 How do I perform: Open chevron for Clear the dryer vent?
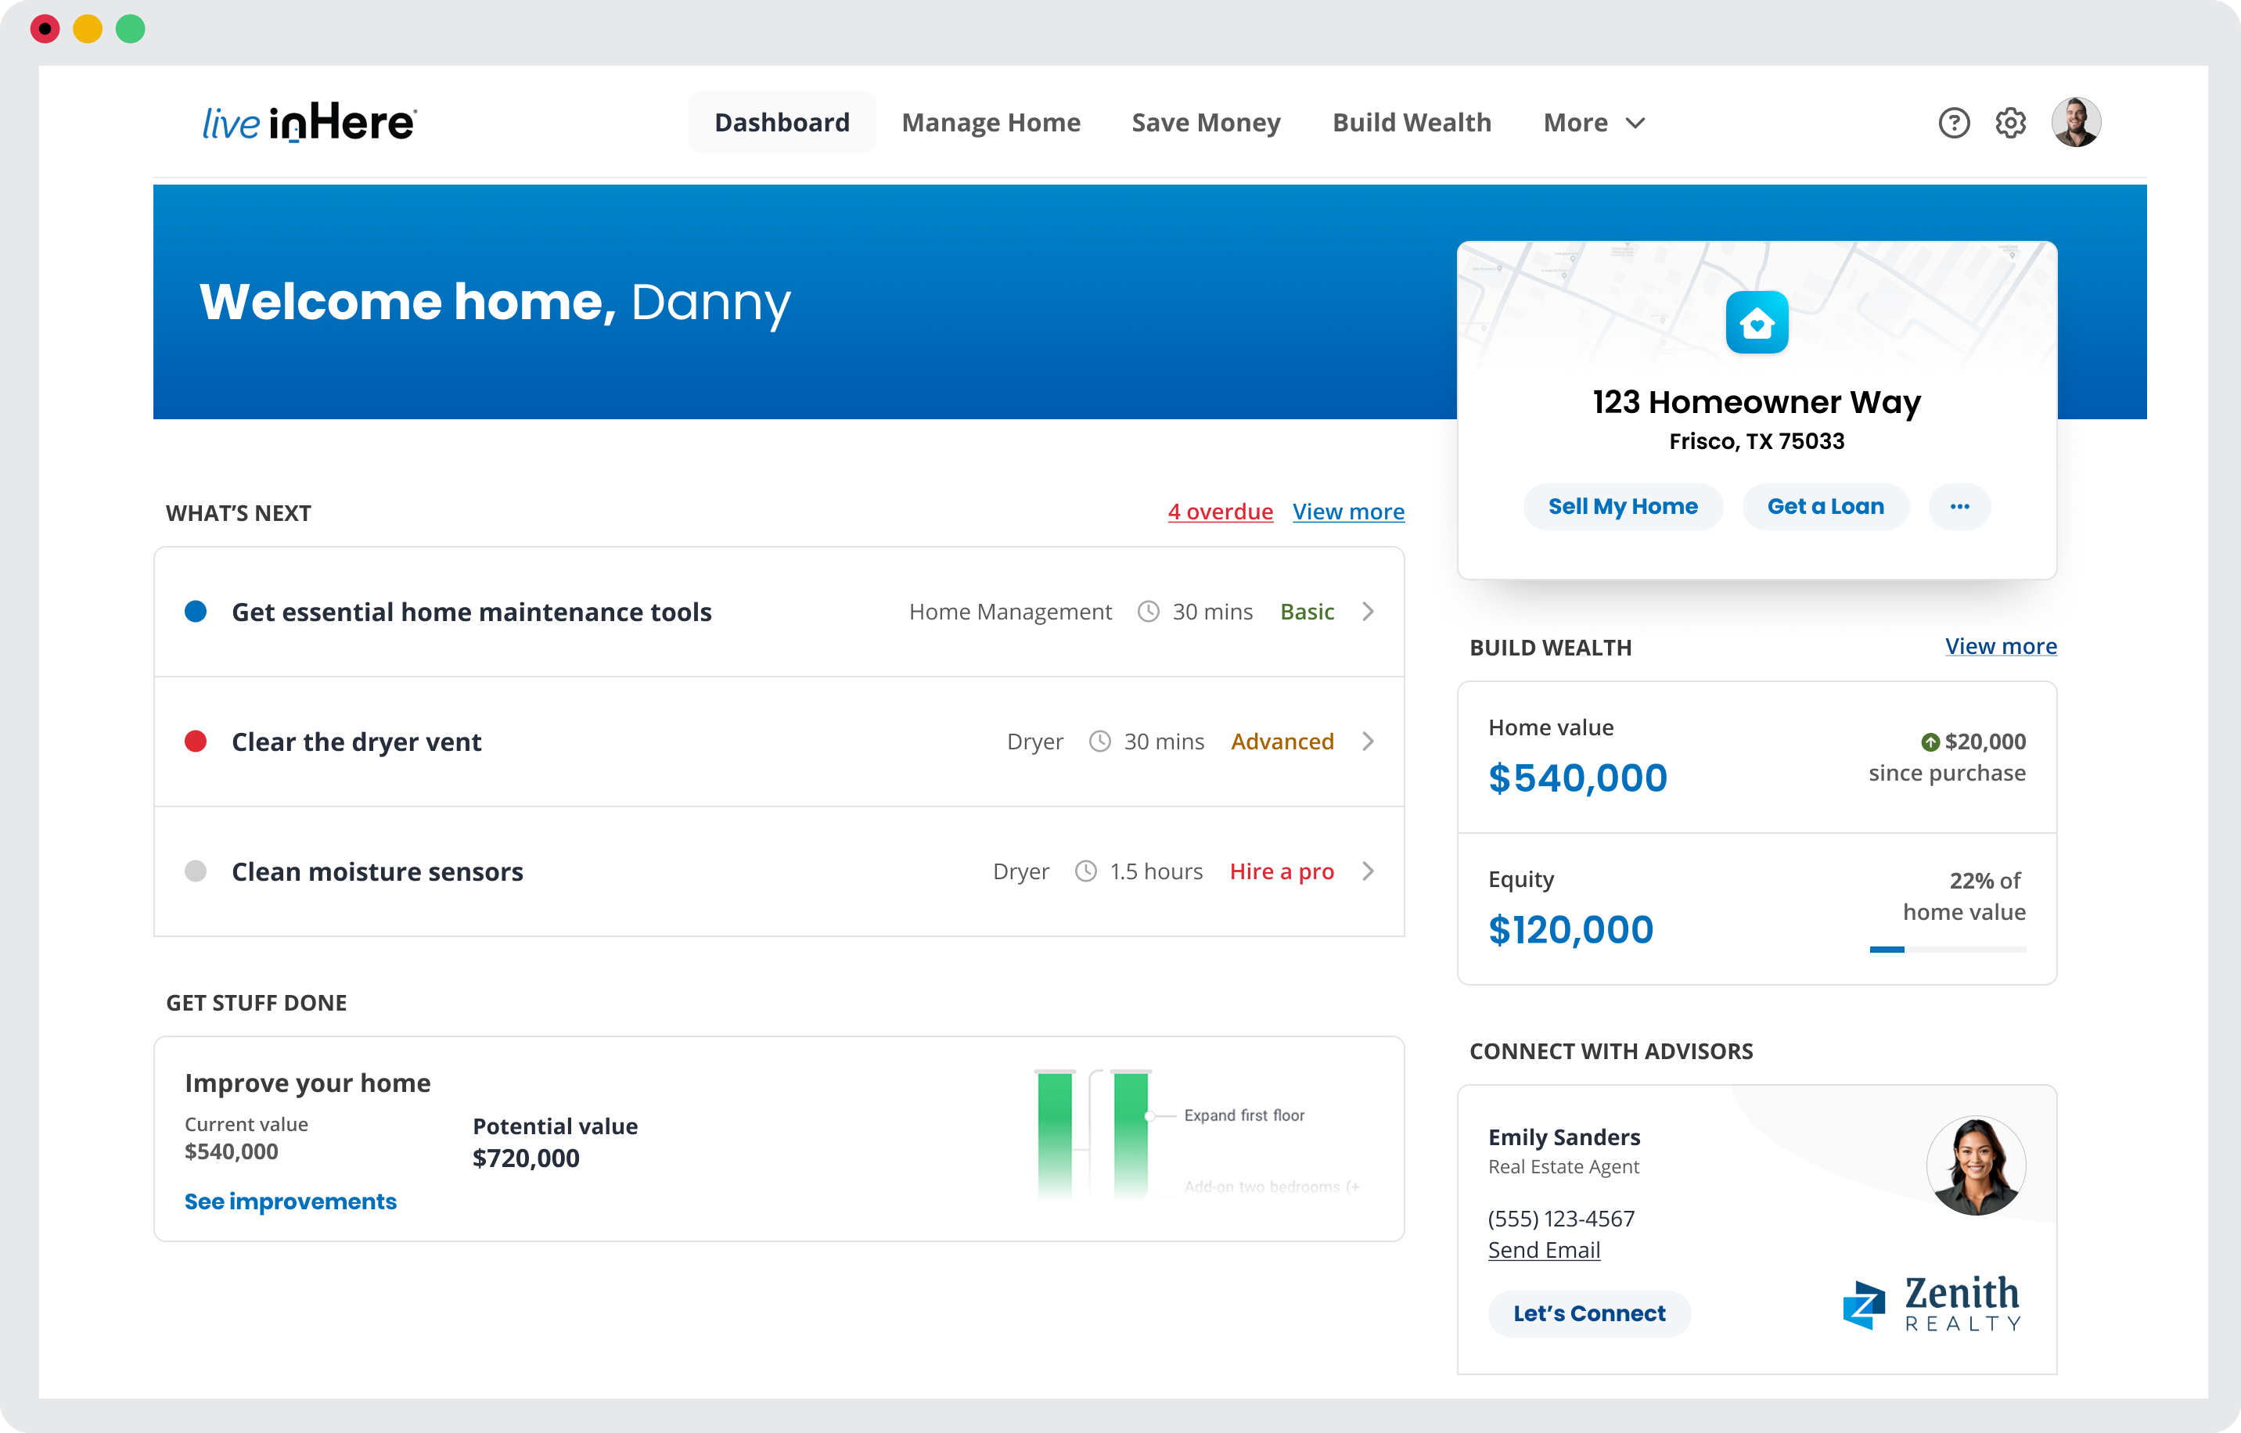(1367, 742)
